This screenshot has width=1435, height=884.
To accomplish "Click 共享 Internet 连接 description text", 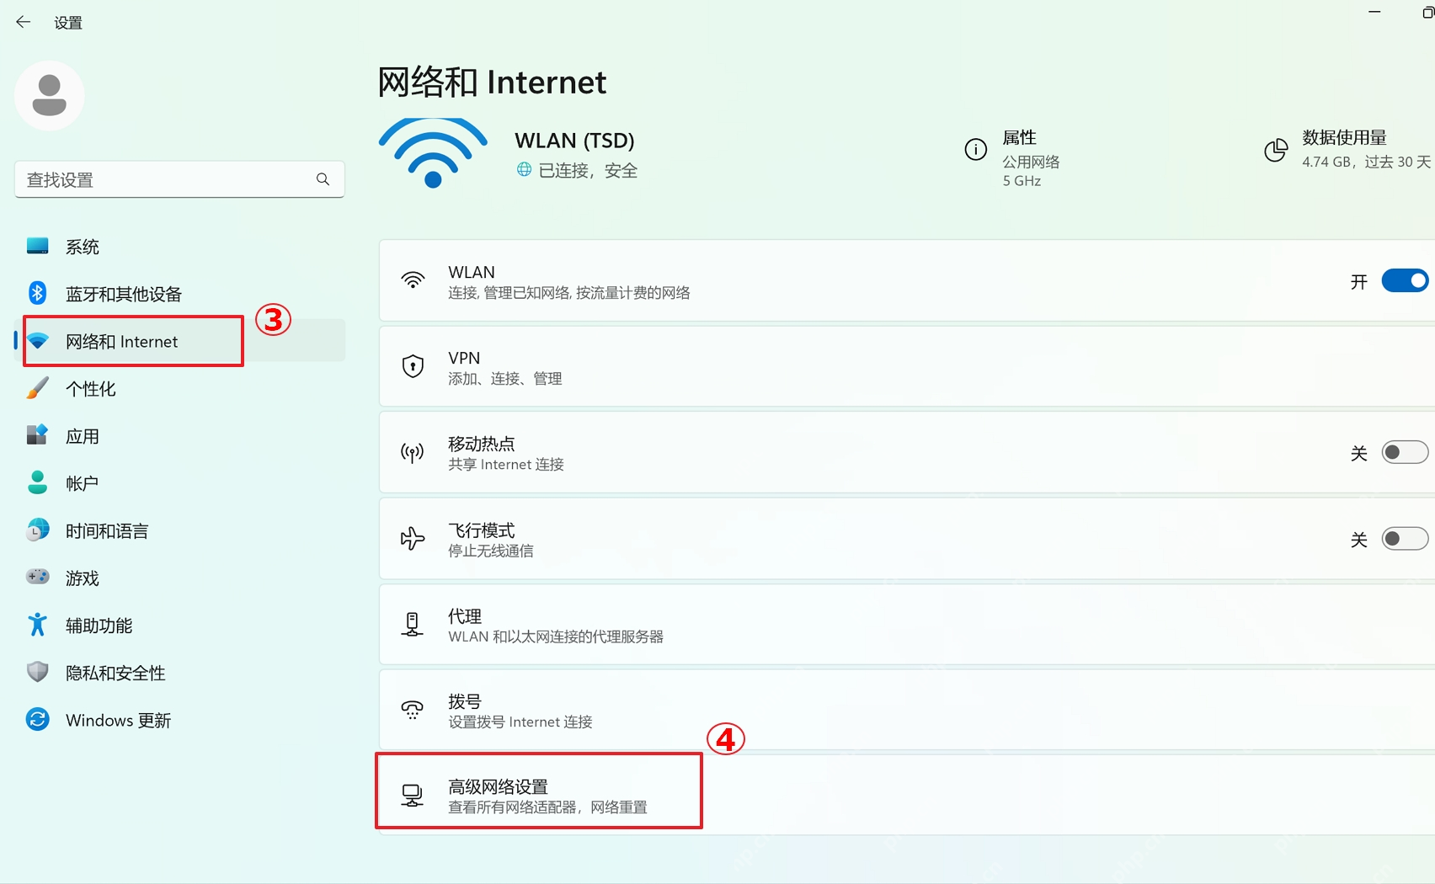I will (506, 465).
